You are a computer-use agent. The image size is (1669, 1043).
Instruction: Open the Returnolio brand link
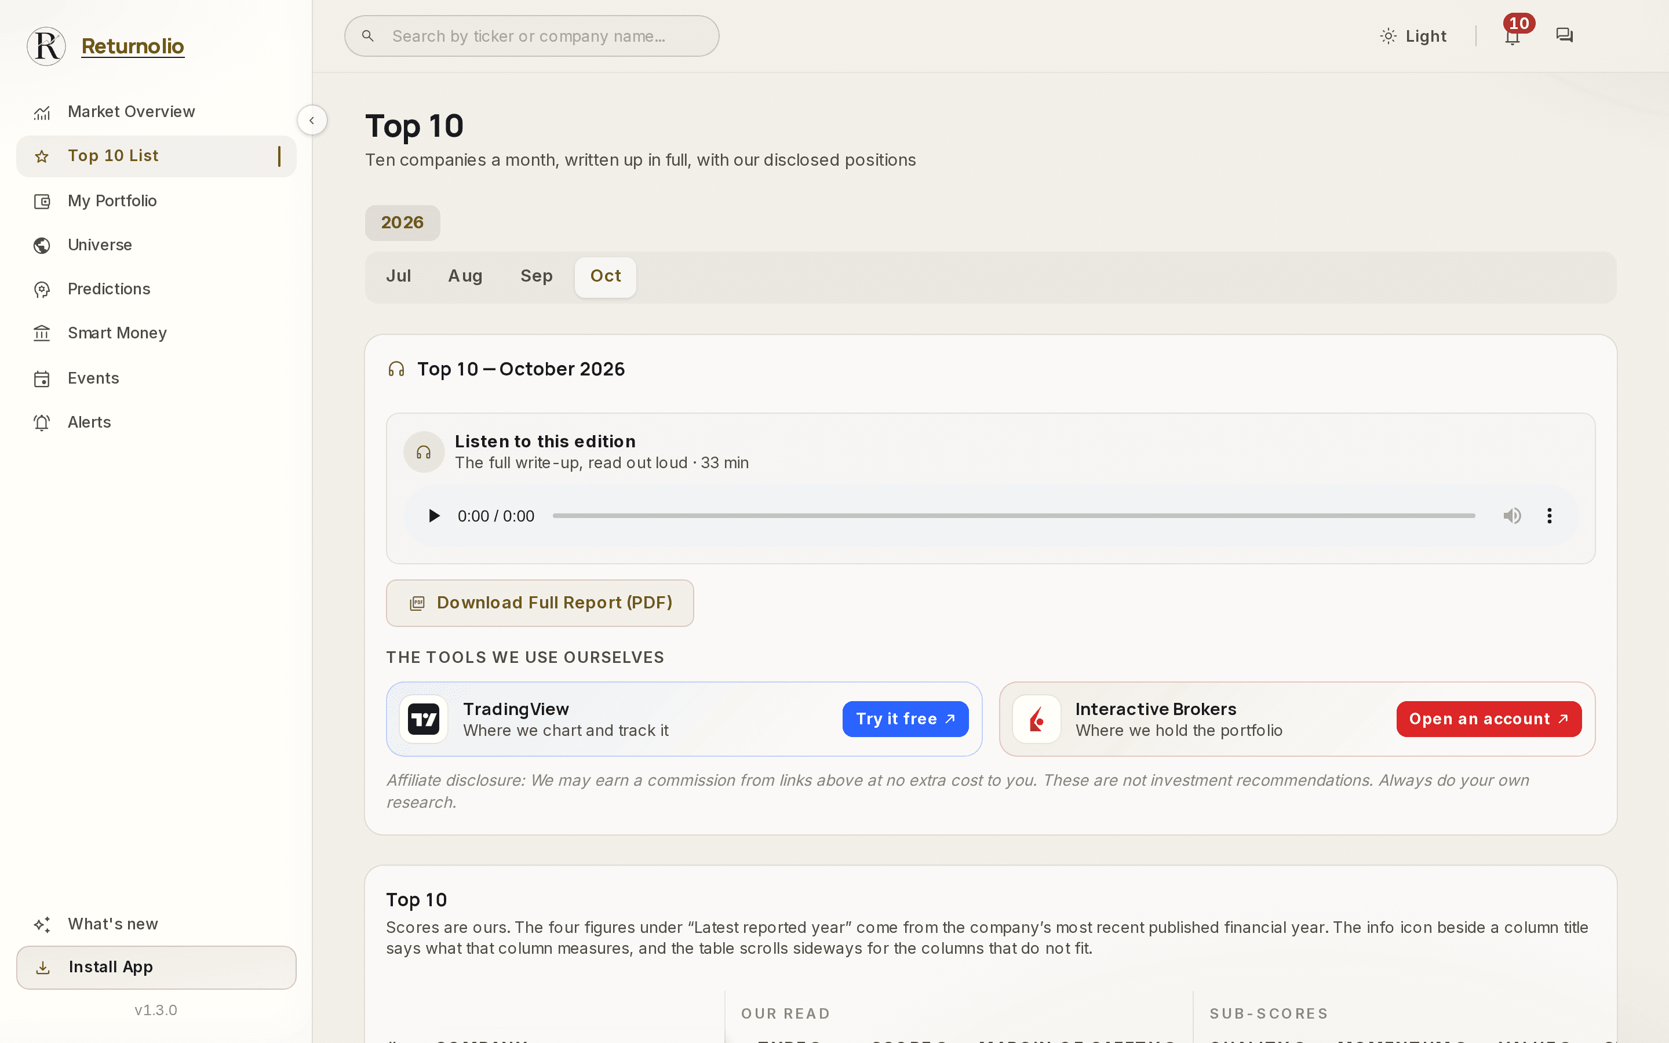(132, 46)
